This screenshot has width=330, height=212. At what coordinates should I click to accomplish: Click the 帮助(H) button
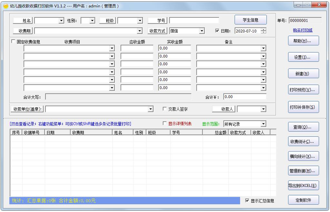click(x=303, y=41)
